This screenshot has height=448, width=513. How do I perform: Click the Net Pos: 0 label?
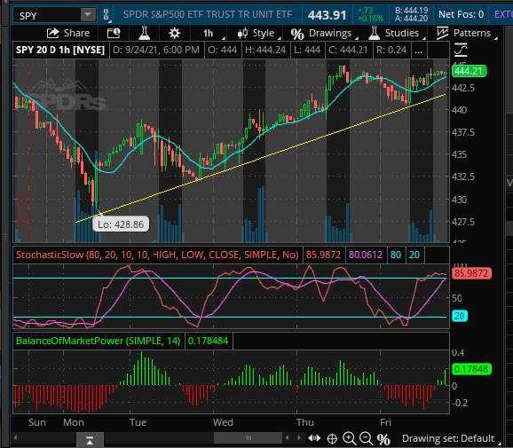pos(461,14)
